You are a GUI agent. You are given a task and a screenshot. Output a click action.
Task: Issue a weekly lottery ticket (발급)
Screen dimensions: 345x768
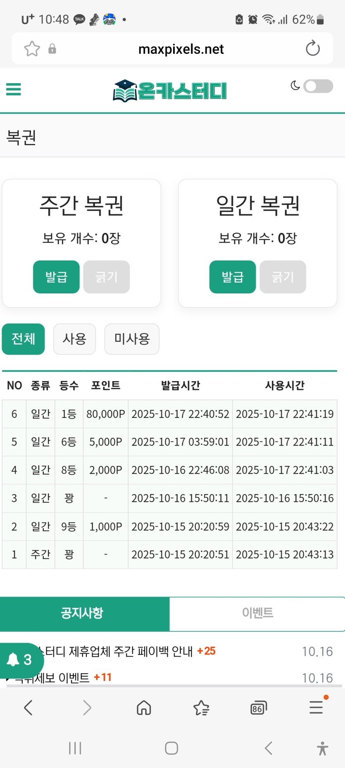pos(56,277)
